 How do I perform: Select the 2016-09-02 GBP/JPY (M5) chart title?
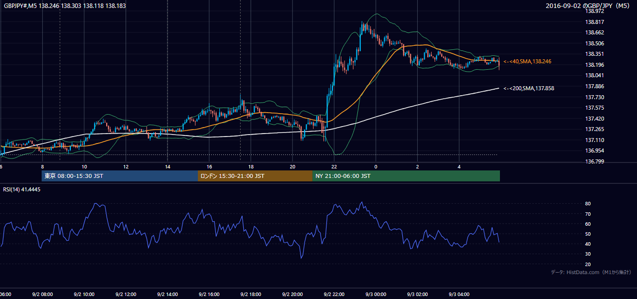pos(589,6)
